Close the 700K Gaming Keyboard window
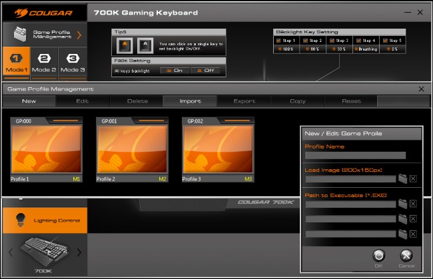The width and height of the screenshot is (433, 279). tap(420, 13)
